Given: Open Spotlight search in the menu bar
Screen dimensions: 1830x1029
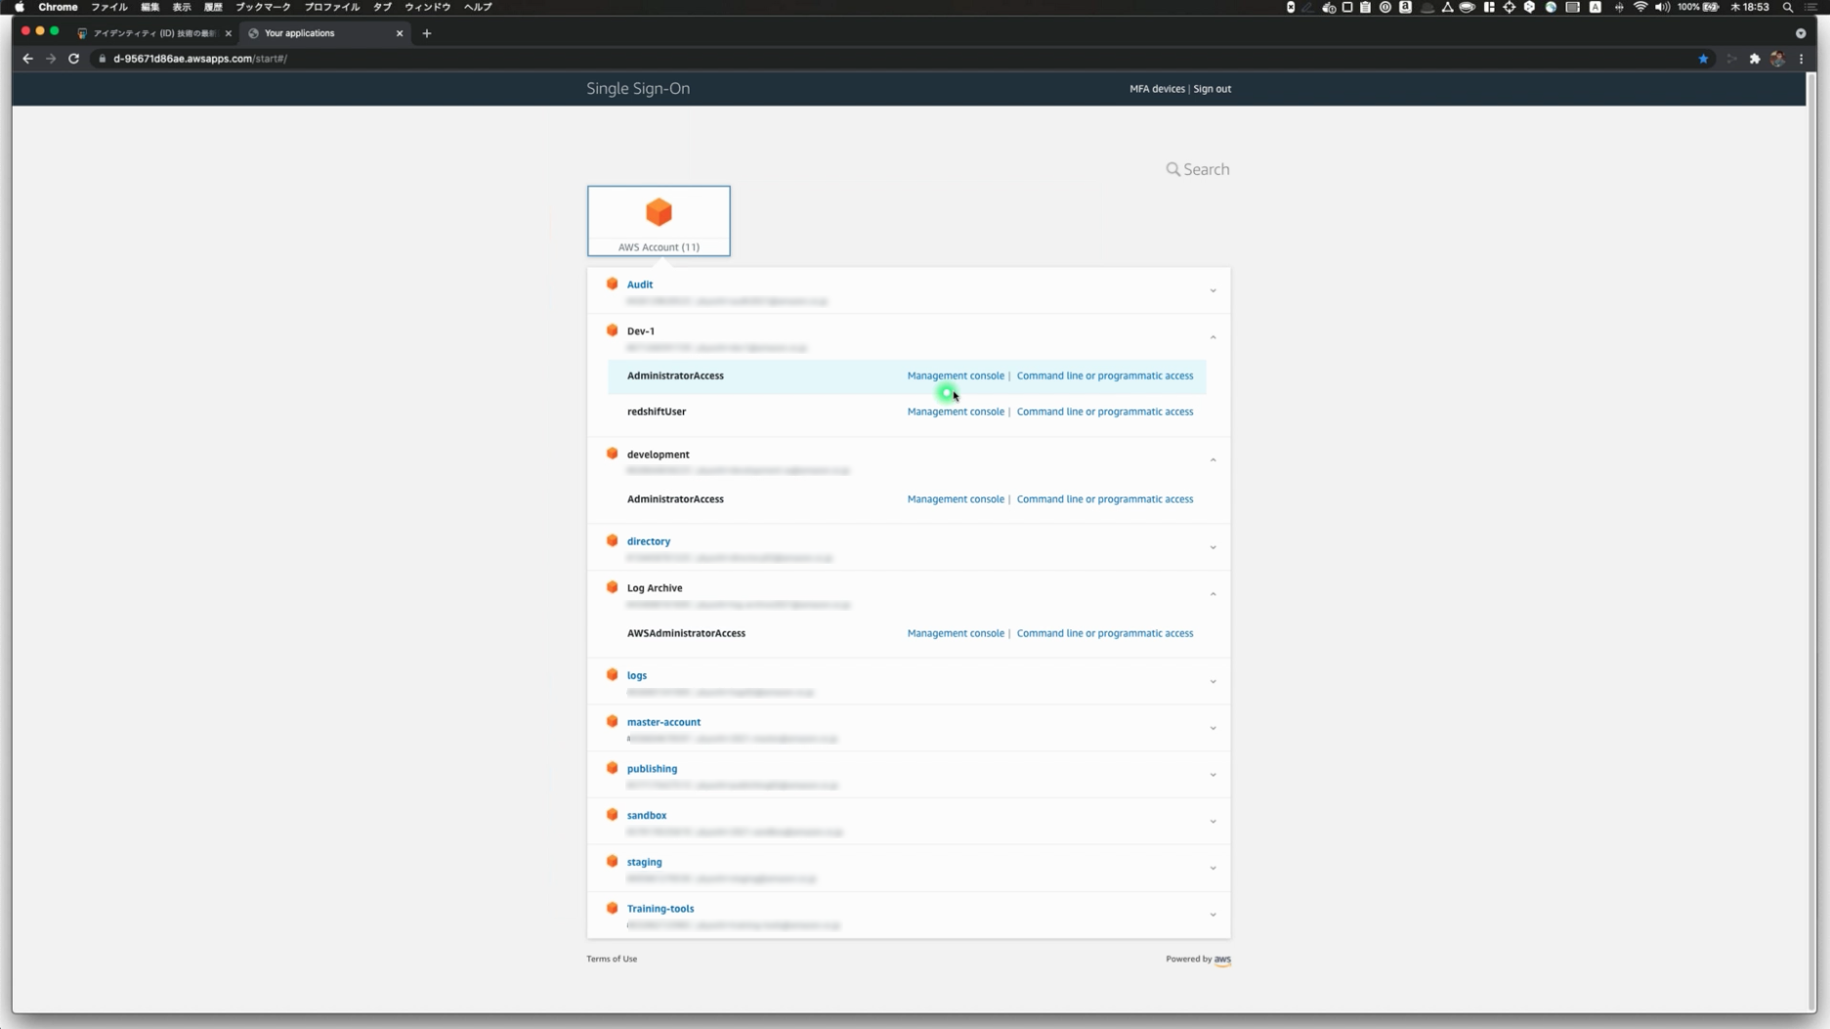Looking at the screenshot, I should 1788,7.
